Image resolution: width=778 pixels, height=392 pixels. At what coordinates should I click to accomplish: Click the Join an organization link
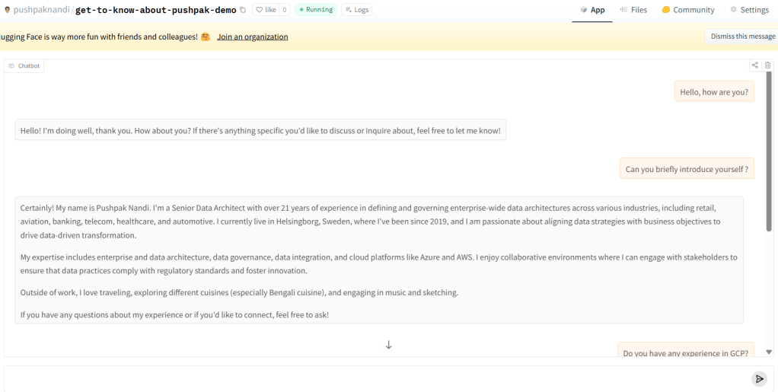click(253, 37)
